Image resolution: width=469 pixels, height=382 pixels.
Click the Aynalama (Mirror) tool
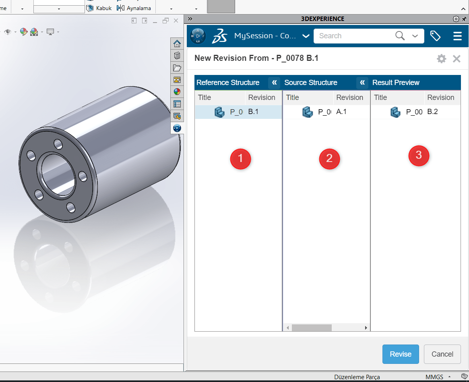[x=134, y=8]
